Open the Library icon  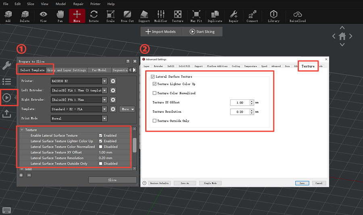coord(273,16)
